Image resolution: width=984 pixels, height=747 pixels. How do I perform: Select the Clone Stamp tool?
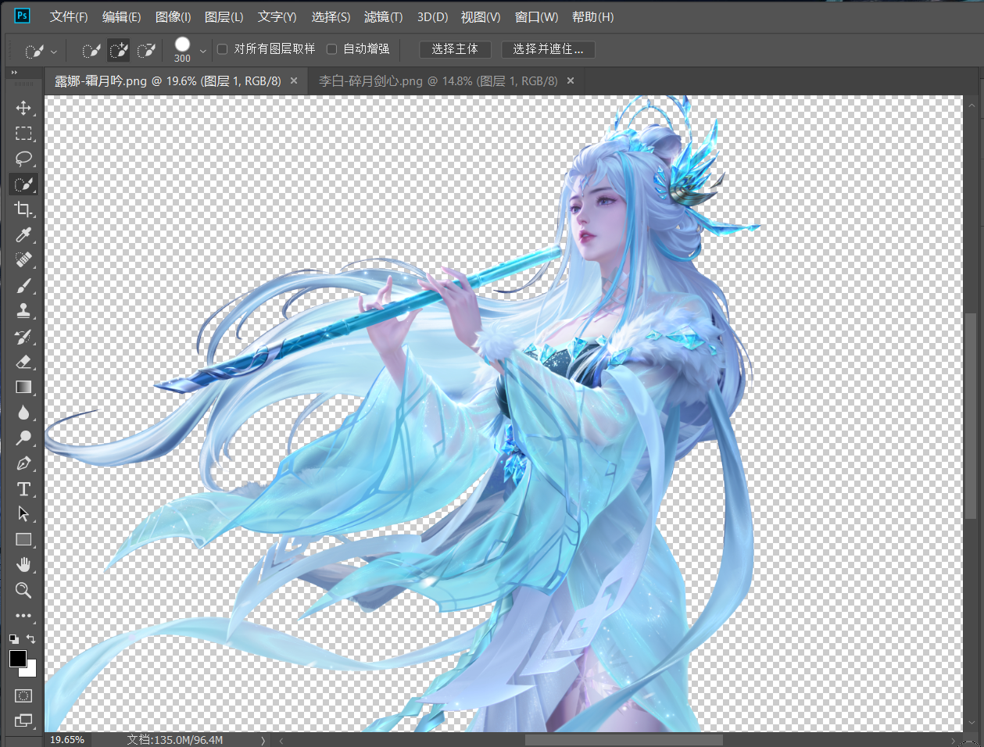tap(23, 311)
